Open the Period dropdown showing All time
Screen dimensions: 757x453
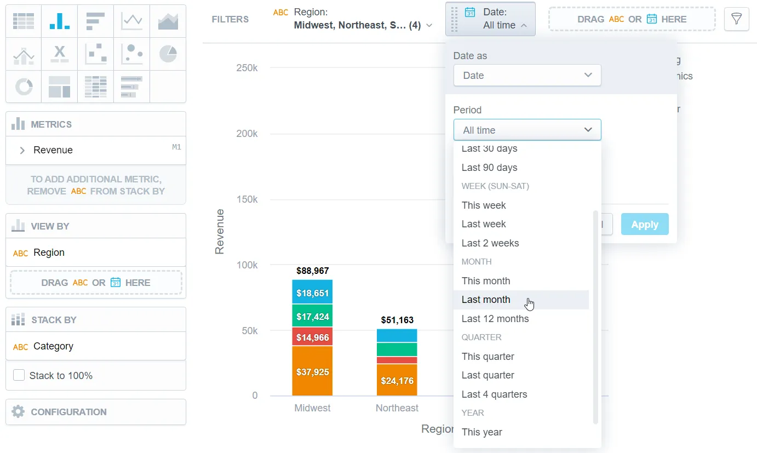pyautogui.click(x=526, y=130)
